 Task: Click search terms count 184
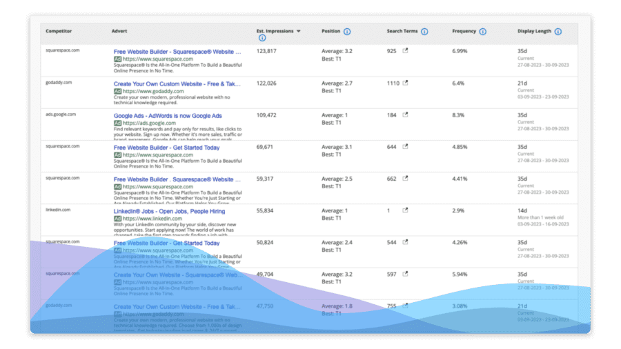pos(391,115)
